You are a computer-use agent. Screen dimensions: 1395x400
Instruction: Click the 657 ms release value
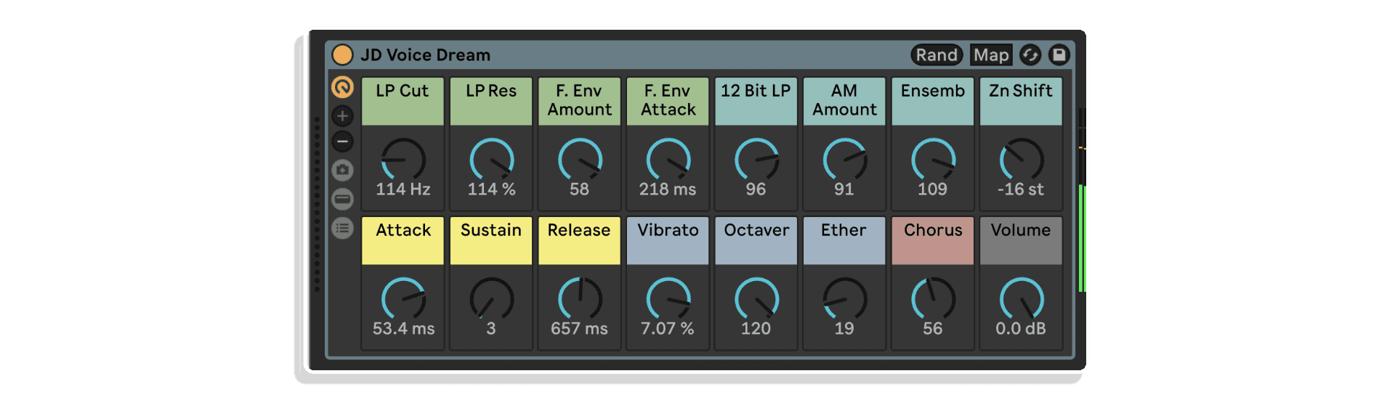580,329
